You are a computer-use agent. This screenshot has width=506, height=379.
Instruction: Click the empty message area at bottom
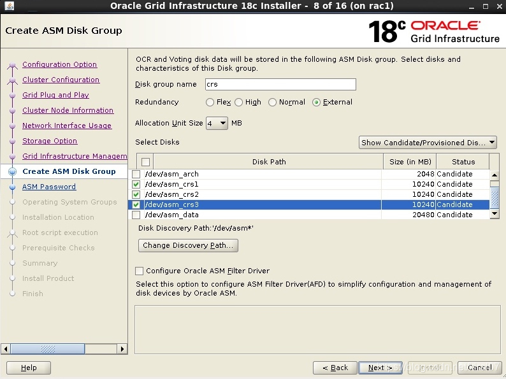[x=317, y=330]
